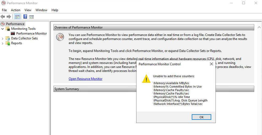The image size is (262, 135).
Task: Toggle the Show/Hide Console Tree icon
Action: click(x=17, y=17)
